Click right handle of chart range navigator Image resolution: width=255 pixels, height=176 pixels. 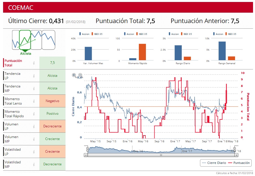pos(234,149)
